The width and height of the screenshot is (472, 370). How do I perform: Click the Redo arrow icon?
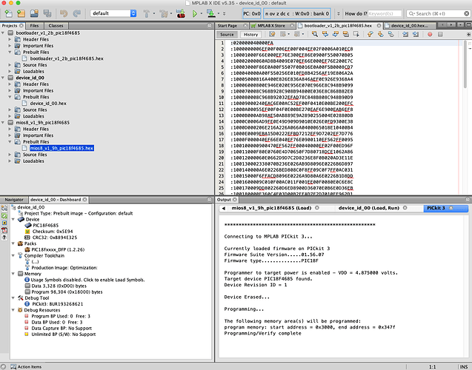point(77,13)
